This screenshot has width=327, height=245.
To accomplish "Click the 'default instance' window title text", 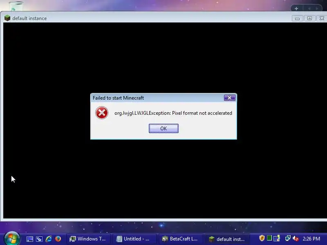I will point(29,18).
